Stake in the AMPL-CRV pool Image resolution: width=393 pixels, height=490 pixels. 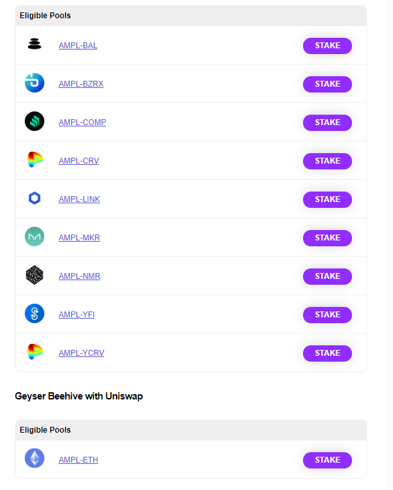pos(327,161)
